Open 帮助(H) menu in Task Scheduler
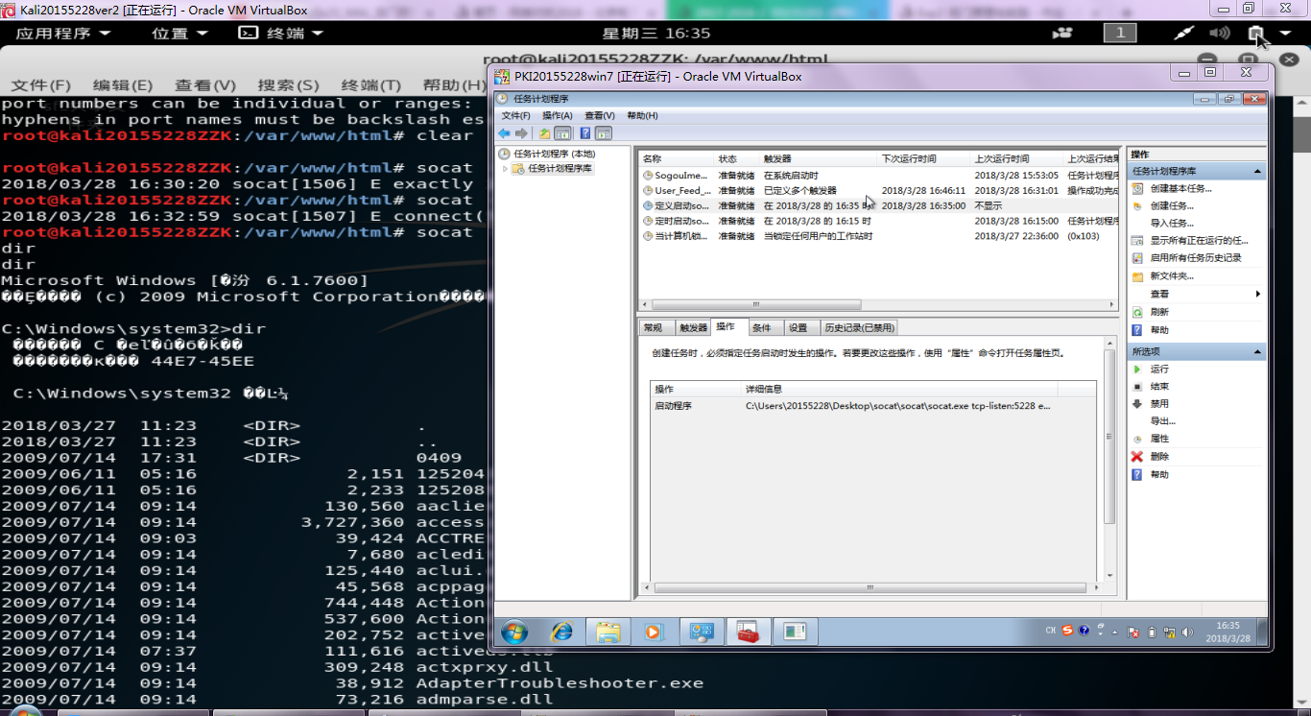Image resolution: width=1311 pixels, height=716 pixels. [x=642, y=115]
